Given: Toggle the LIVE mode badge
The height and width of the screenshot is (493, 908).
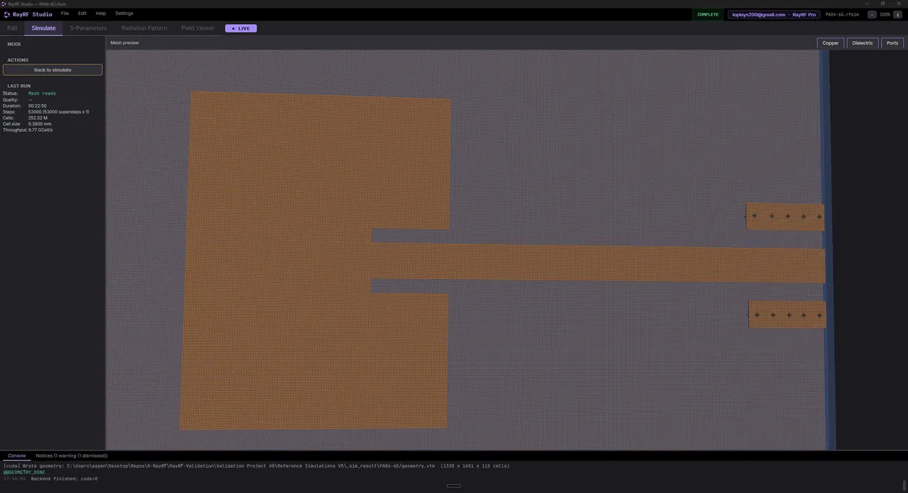Looking at the screenshot, I should [x=241, y=28].
